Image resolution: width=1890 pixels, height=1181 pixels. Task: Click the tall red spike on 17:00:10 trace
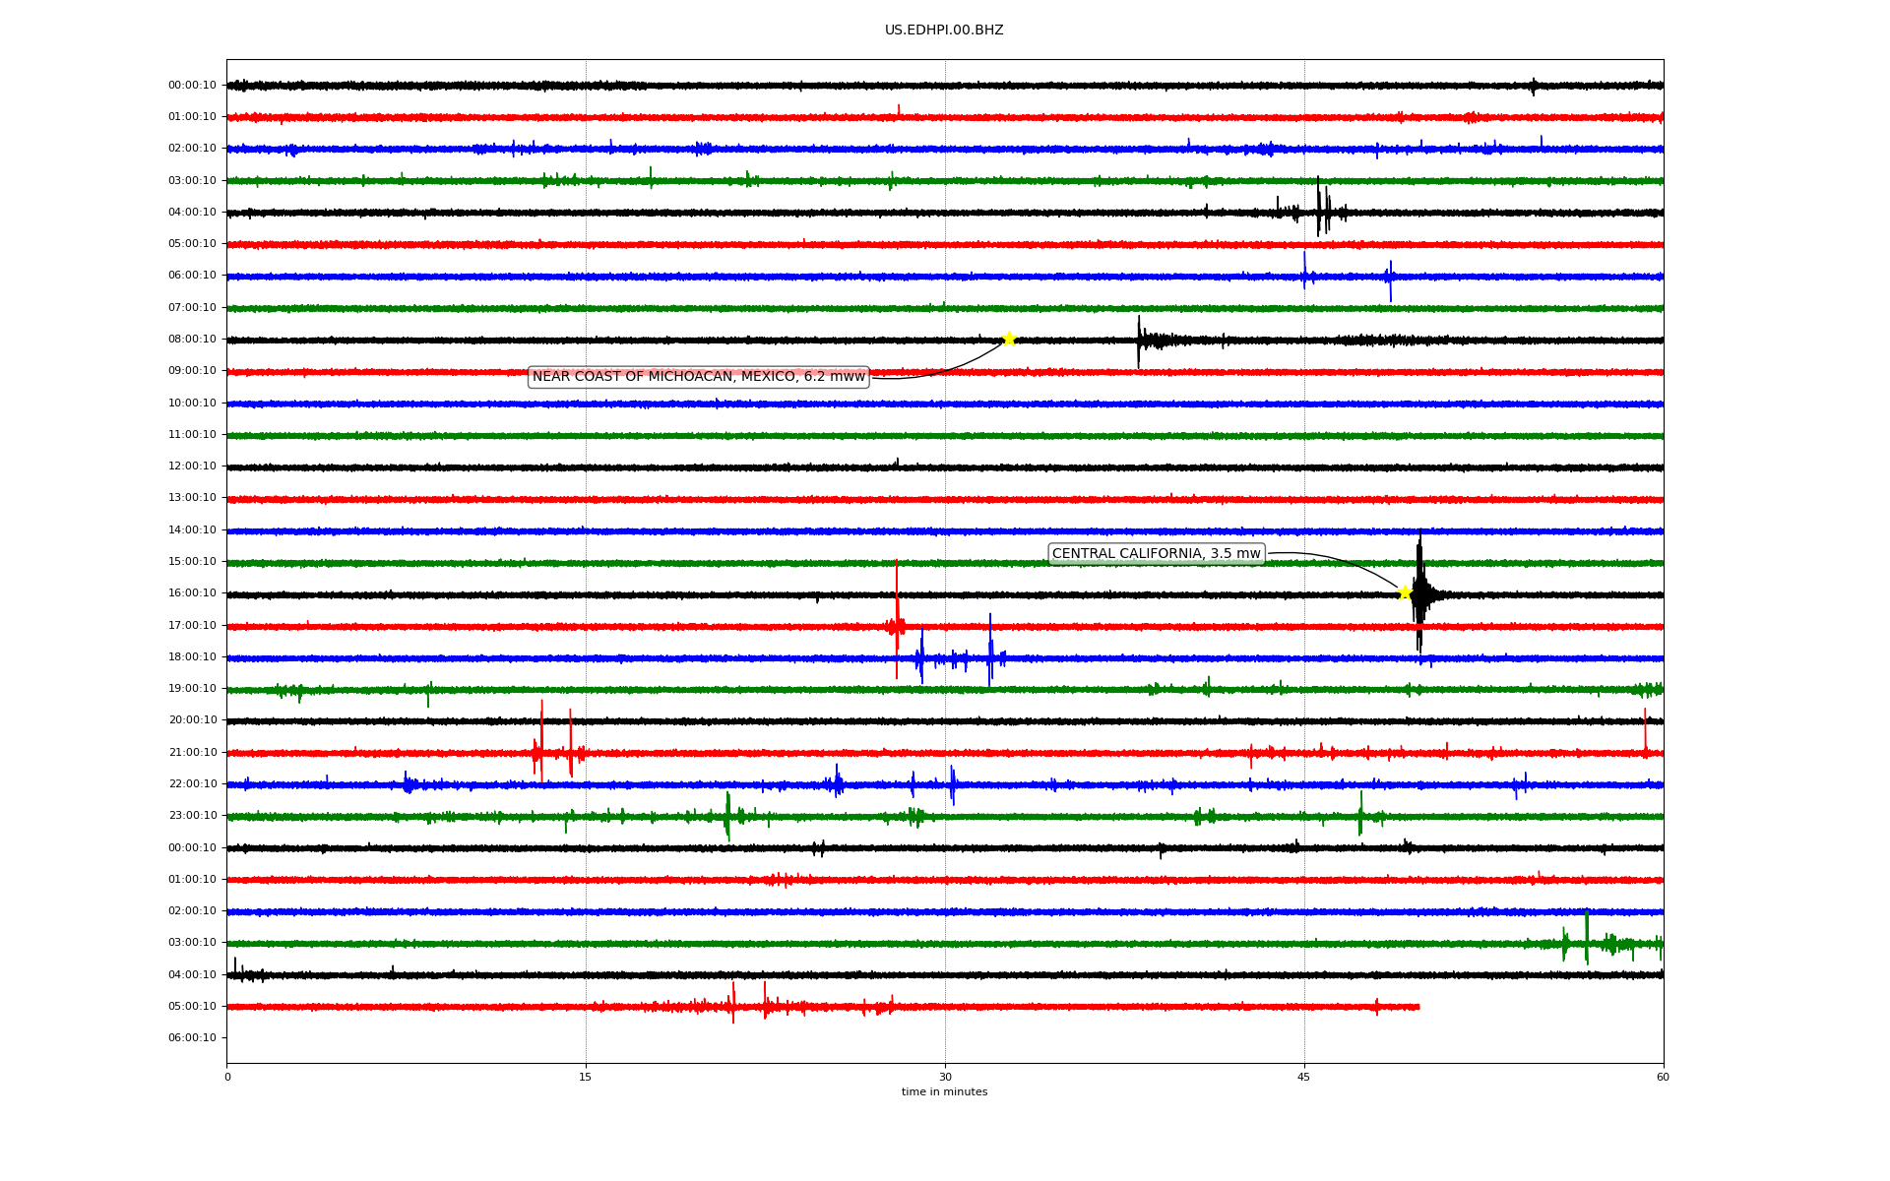click(x=897, y=622)
